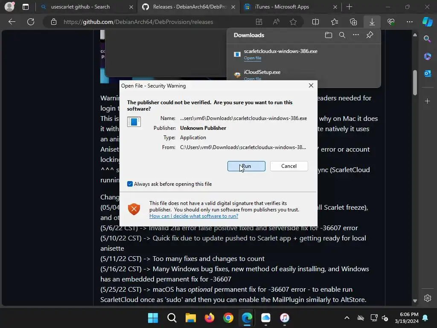The height and width of the screenshot is (328, 437).
Task: Show hidden system tray icons chevron
Action: tap(347, 318)
